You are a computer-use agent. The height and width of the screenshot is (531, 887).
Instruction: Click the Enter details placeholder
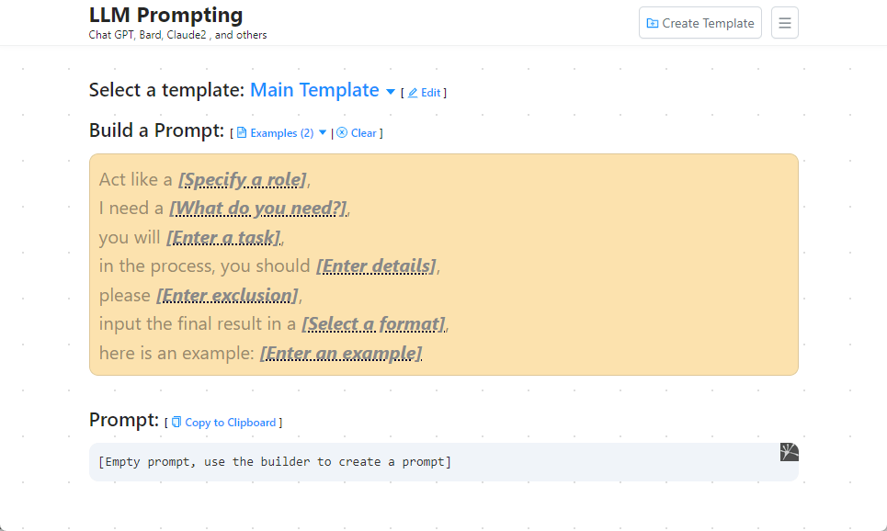point(376,266)
